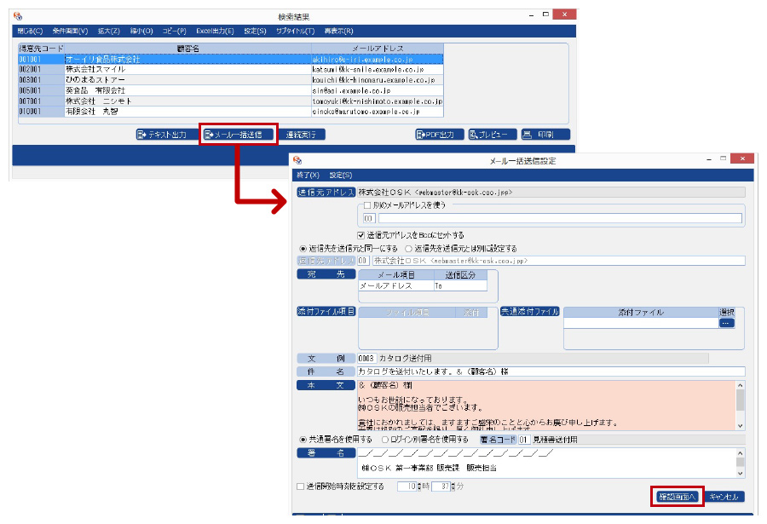767x524 pixels.
Task: Click the 印刷 print button
Action: [x=545, y=135]
